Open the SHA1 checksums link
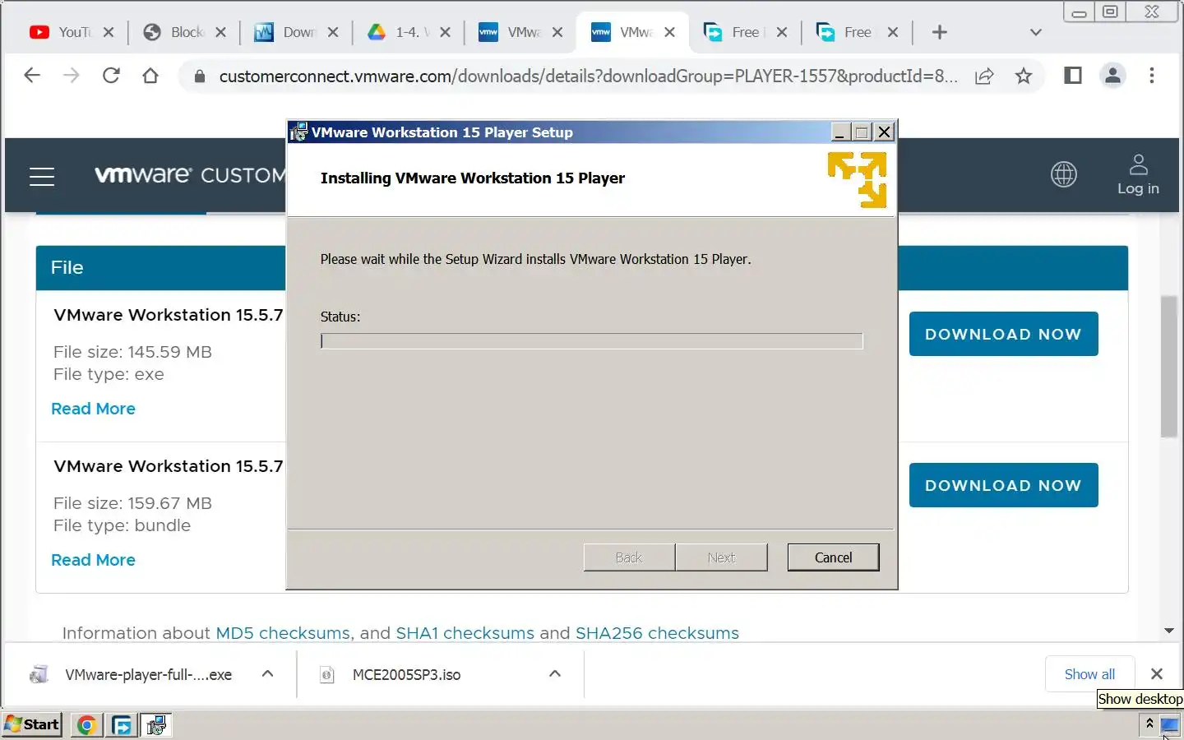This screenshot has height=740, width=1184. click(465, 633)
